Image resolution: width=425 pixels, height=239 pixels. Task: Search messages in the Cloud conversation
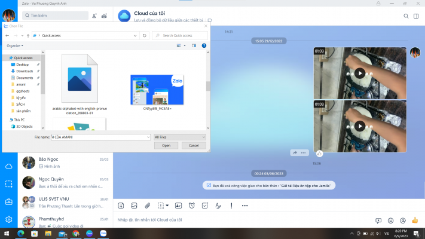[x=406, y=16]
